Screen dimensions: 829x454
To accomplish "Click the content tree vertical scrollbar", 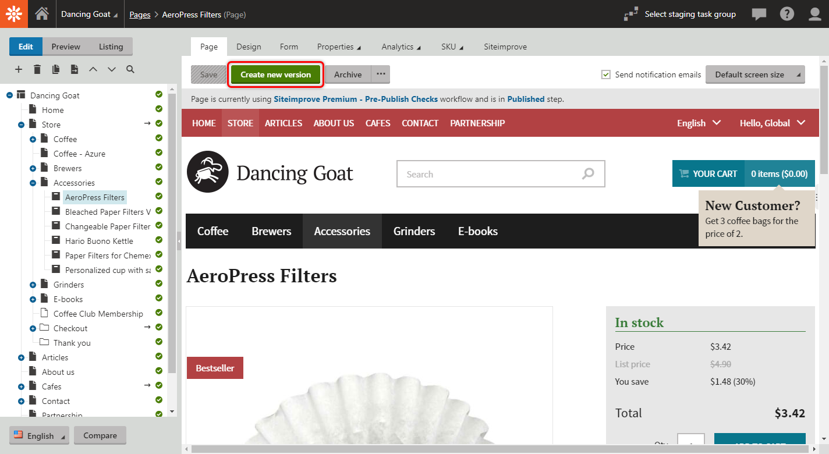I will point(172,233).
